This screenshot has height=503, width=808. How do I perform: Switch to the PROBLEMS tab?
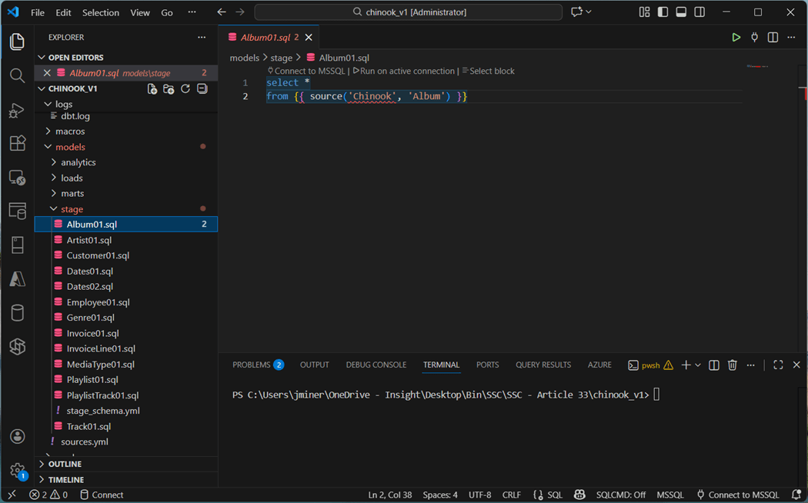(252, 365)
